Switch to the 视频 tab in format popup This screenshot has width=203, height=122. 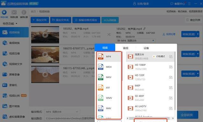point(105,48)
